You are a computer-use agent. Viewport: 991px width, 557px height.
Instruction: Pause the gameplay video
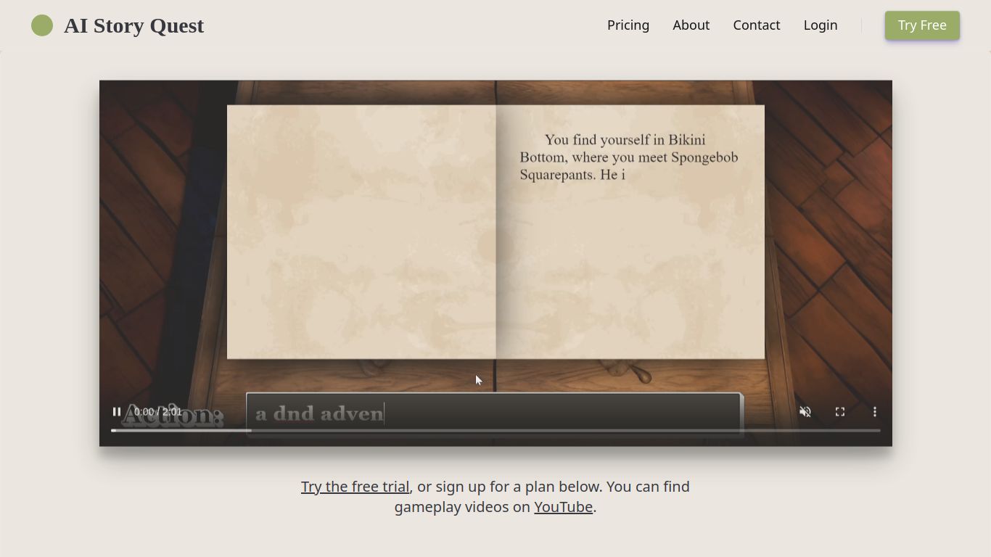coord(117,412)
